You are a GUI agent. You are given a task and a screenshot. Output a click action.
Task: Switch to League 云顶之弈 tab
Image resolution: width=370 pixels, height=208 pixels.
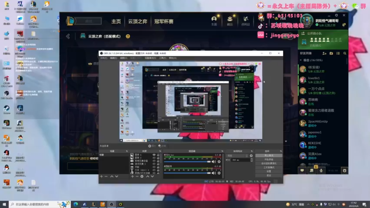(137, 21)
